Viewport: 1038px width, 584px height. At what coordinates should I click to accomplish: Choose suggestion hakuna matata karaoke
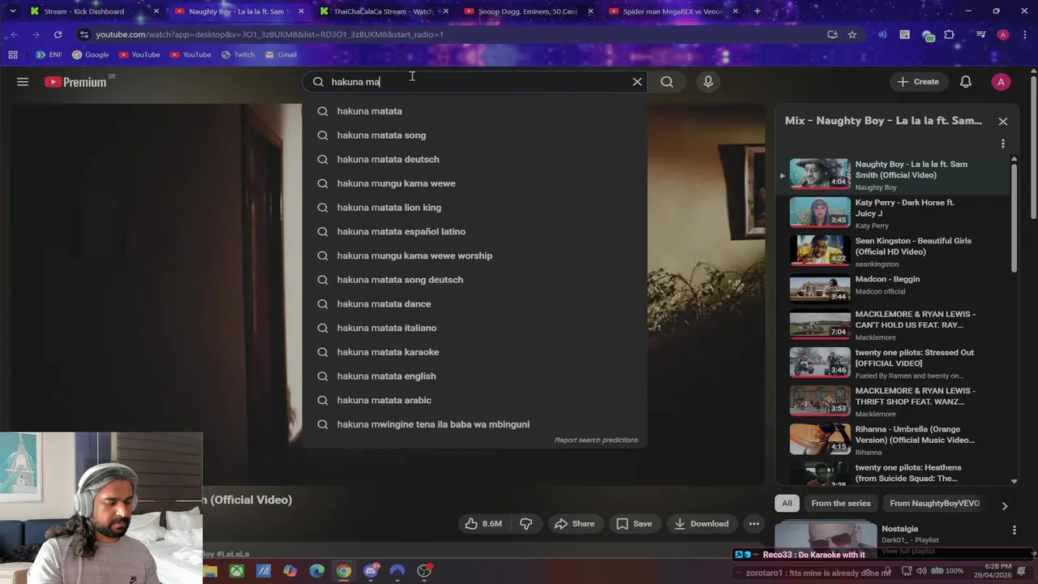pyautogui.click(x=475, y=352)
